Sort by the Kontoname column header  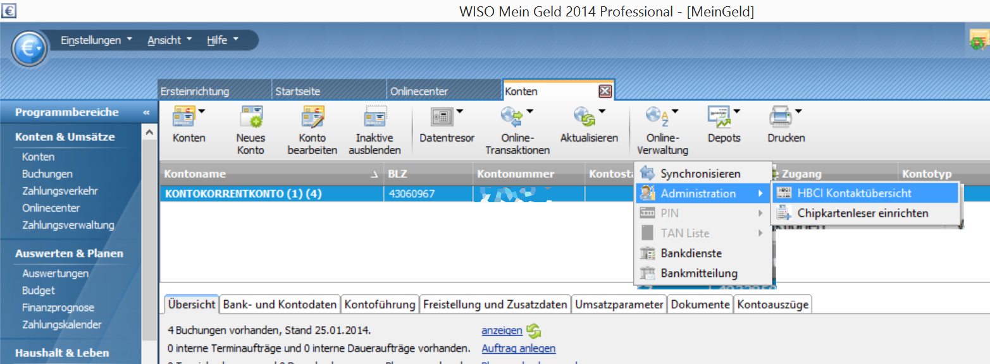(271, 174)
